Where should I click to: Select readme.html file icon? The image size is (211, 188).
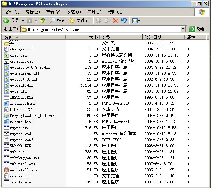[6, 122]
